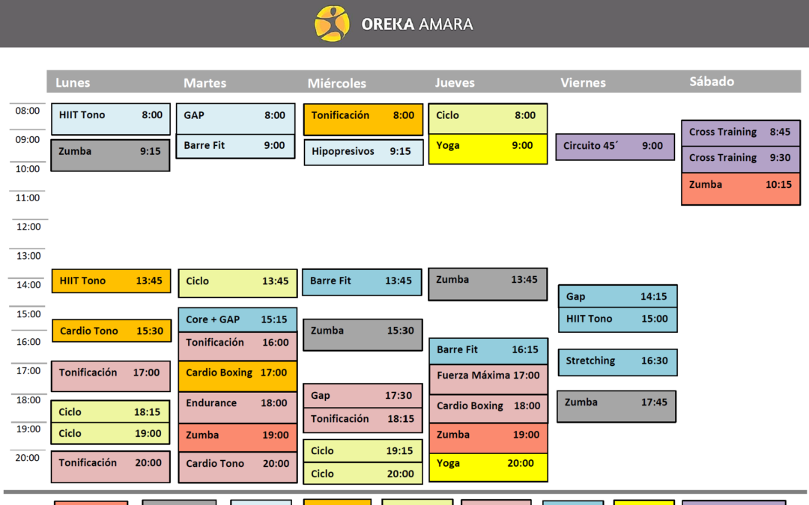Open Monday Tonificación 17:00 class
The width and height of the screenshot is (809, 505).
(x=111, y=376)
